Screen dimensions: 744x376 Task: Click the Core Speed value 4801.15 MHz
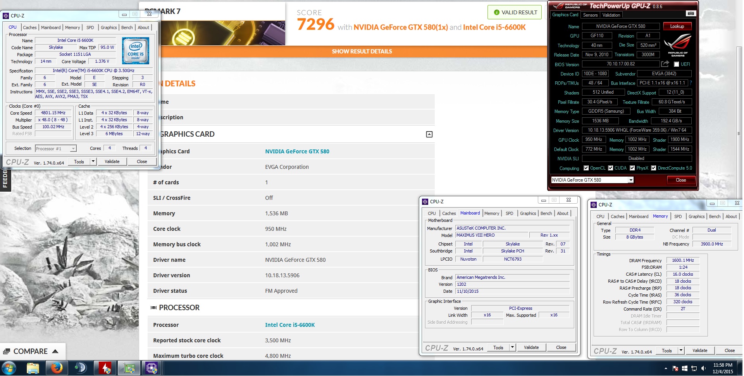coord(53,113)
